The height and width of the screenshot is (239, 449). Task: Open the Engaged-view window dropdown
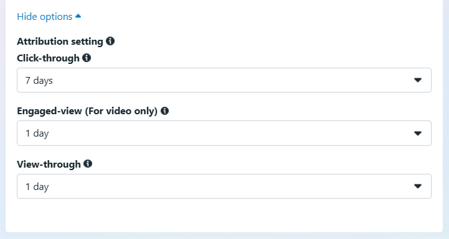[x=224, y=133]
